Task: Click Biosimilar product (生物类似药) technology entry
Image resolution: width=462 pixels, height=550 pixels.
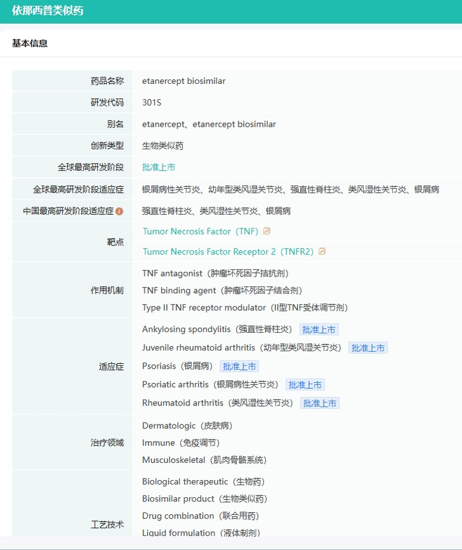Action: [x=205, y=498]
